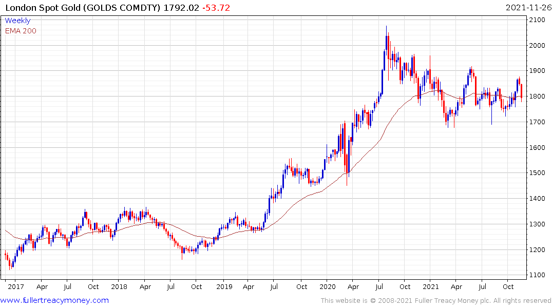This screenshot has height=308, width=552.
Task: Select the chart title 'London Spot Gold (GOLDS COMDTY)'
Action: (x=83, y=7)
